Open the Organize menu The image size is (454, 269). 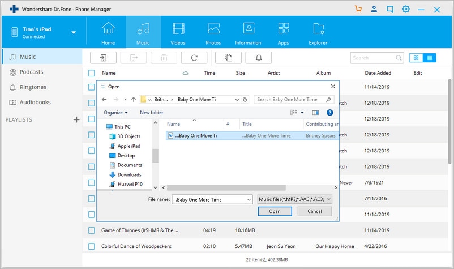(115, 113)
